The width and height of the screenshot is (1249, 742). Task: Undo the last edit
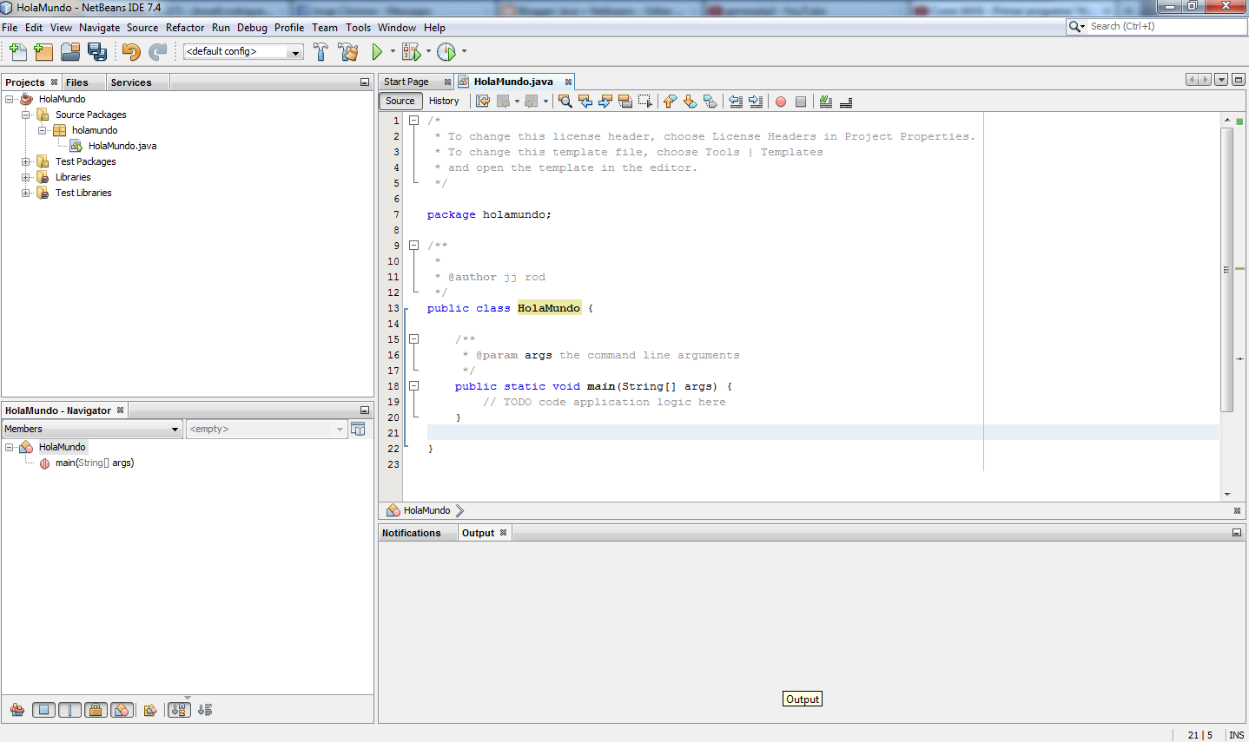(130, 51)
